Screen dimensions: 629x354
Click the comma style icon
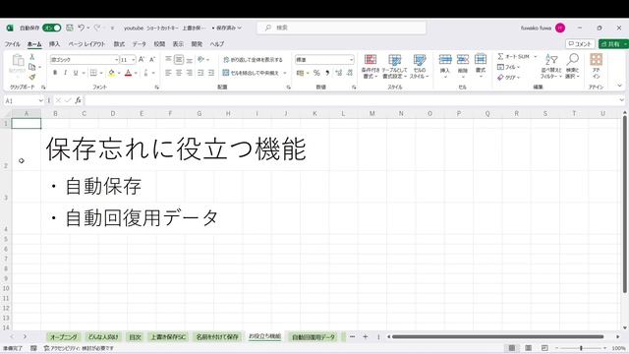[327, 73]
